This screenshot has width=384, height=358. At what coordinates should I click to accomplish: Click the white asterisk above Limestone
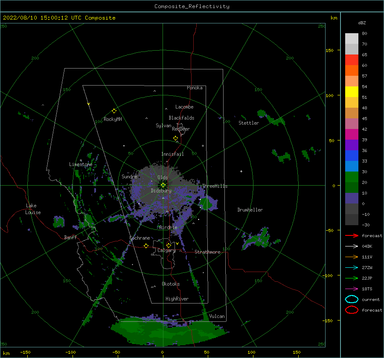pos(81,160)
